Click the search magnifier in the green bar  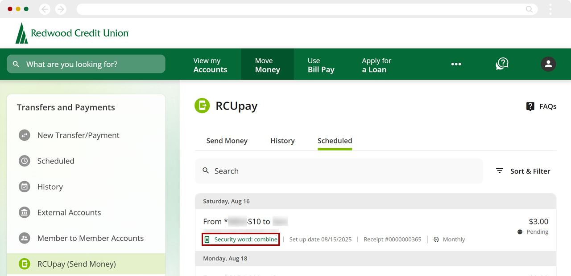coord(16,64)
